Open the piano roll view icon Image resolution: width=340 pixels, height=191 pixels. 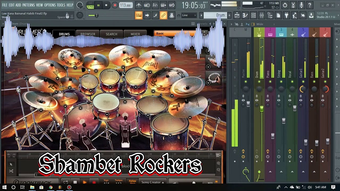pyautogui.click(x=245, y=15)
